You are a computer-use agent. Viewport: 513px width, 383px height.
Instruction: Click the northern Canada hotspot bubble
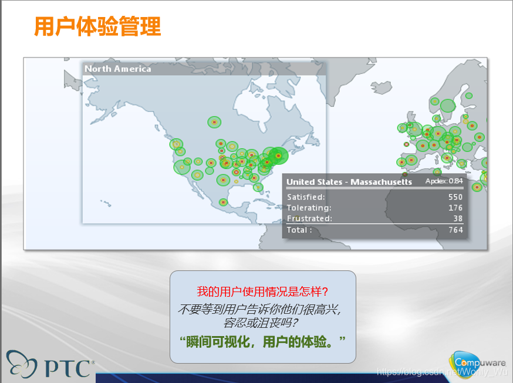pos(214,122)
